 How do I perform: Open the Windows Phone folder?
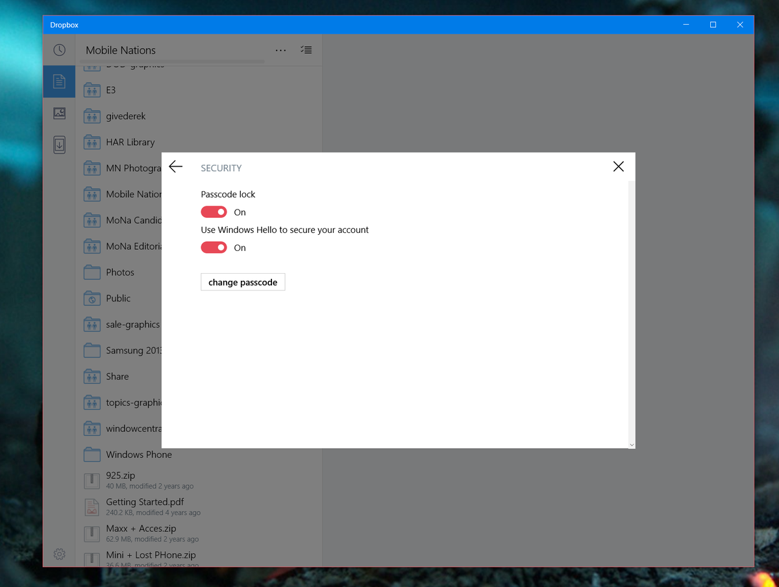(x=138, y=454)
